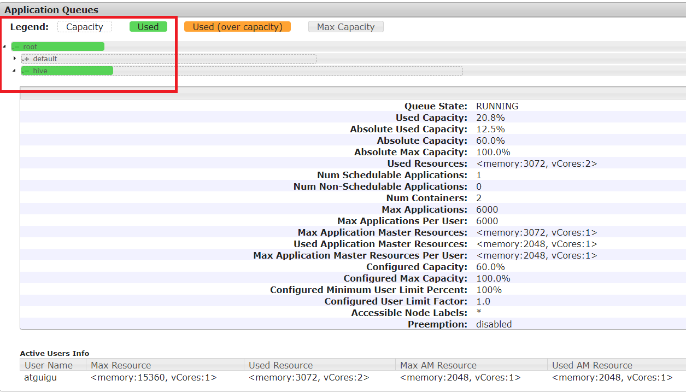Click the Absolute Max Capacity 100.0% value
686x392 pixels.
pos(493,152)
